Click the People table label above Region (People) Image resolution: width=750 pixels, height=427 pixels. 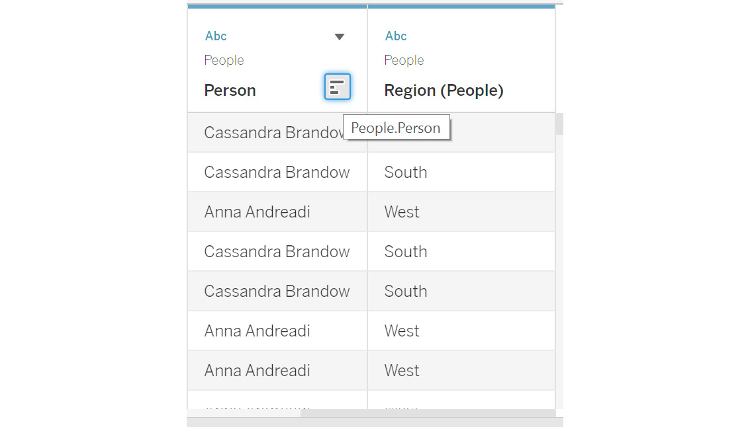tap(404, 60)
